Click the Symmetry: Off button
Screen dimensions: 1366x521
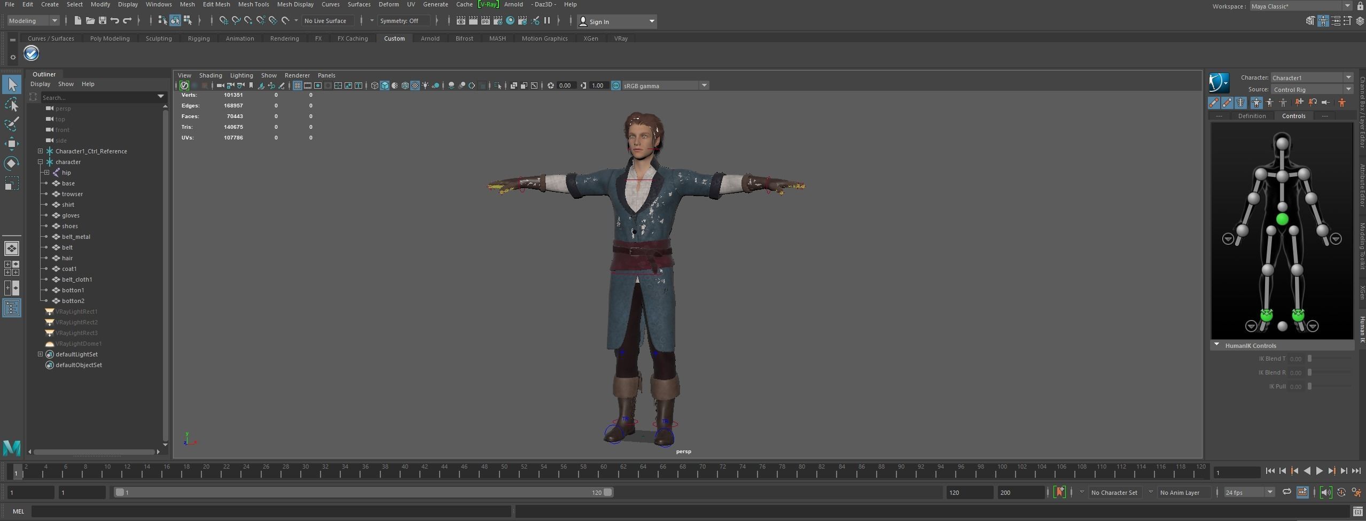403,21
